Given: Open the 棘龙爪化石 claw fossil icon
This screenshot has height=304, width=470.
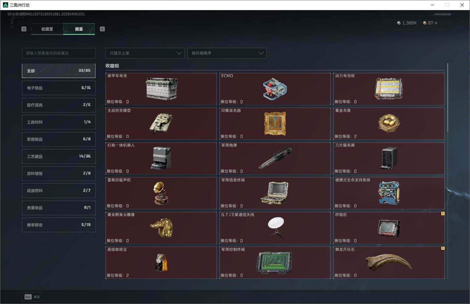Looking at the screenshot, I should (x=389, y=262).
